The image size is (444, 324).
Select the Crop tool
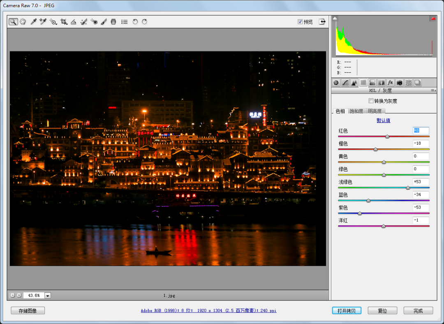click(64, 22)
